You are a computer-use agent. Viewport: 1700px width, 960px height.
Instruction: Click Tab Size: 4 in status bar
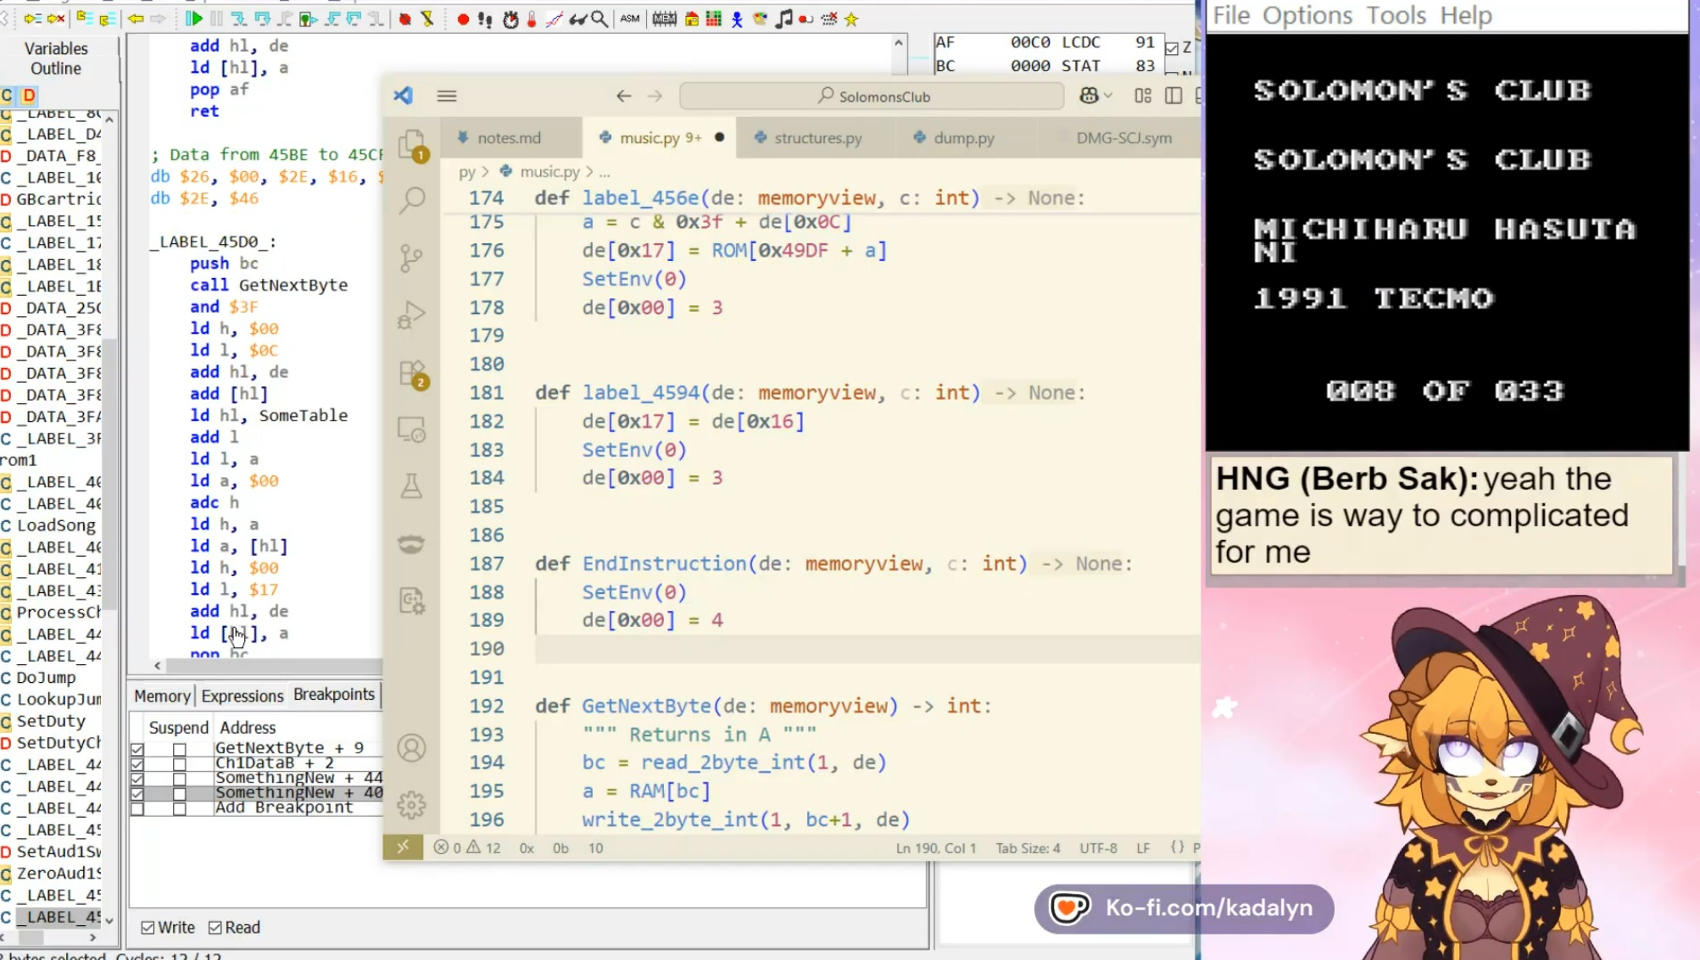(x=1028, y=848)
